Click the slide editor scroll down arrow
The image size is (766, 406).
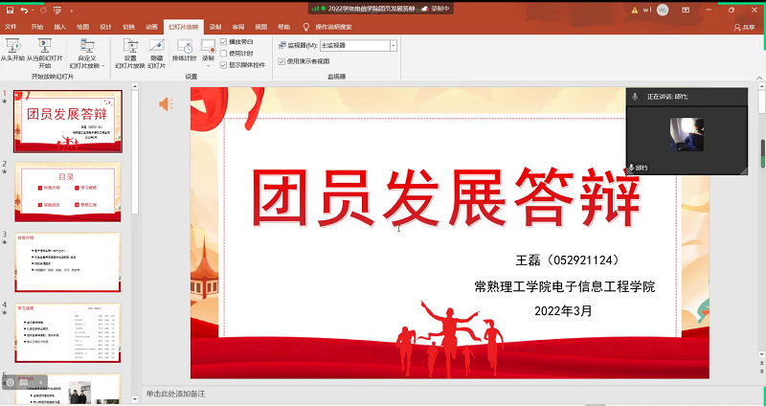click(x=761, y=354)
